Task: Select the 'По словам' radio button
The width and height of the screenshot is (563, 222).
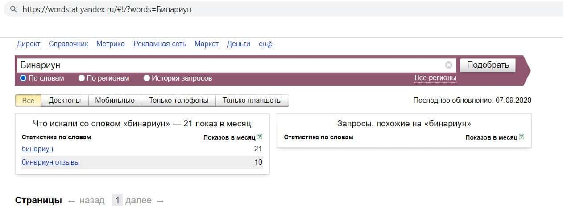Action: click(24, 78)
